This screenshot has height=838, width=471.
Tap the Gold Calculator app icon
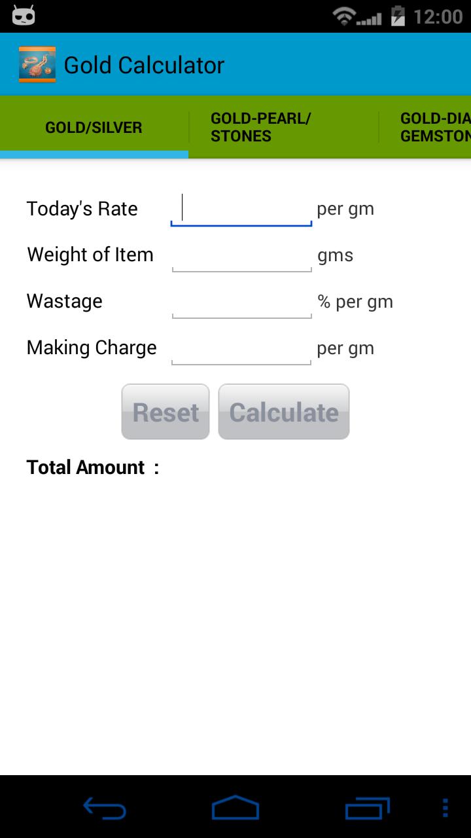(37, 65)
